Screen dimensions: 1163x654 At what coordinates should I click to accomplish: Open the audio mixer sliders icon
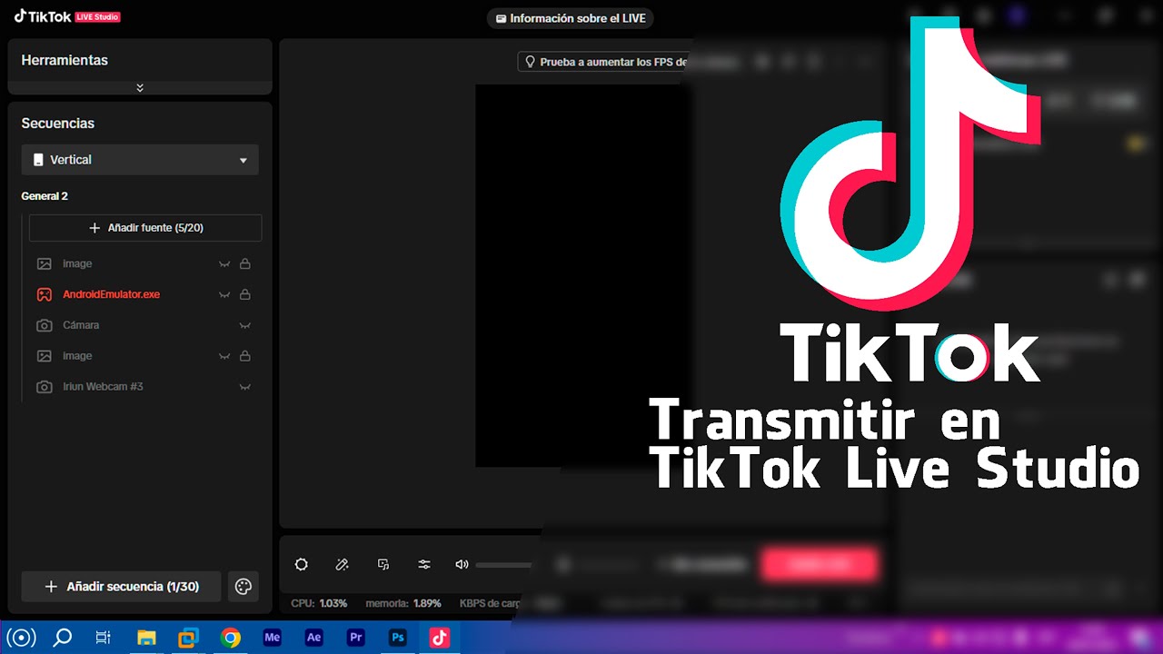[424, 564]
